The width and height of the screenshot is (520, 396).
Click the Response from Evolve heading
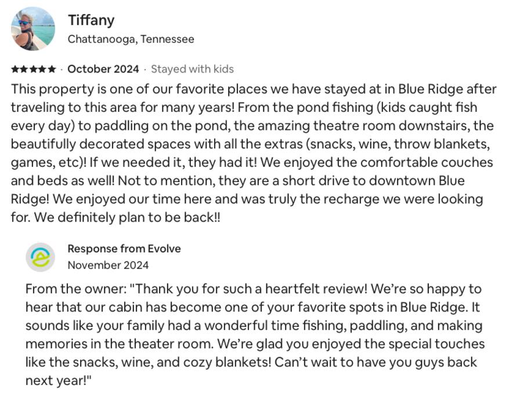point(124,249)
